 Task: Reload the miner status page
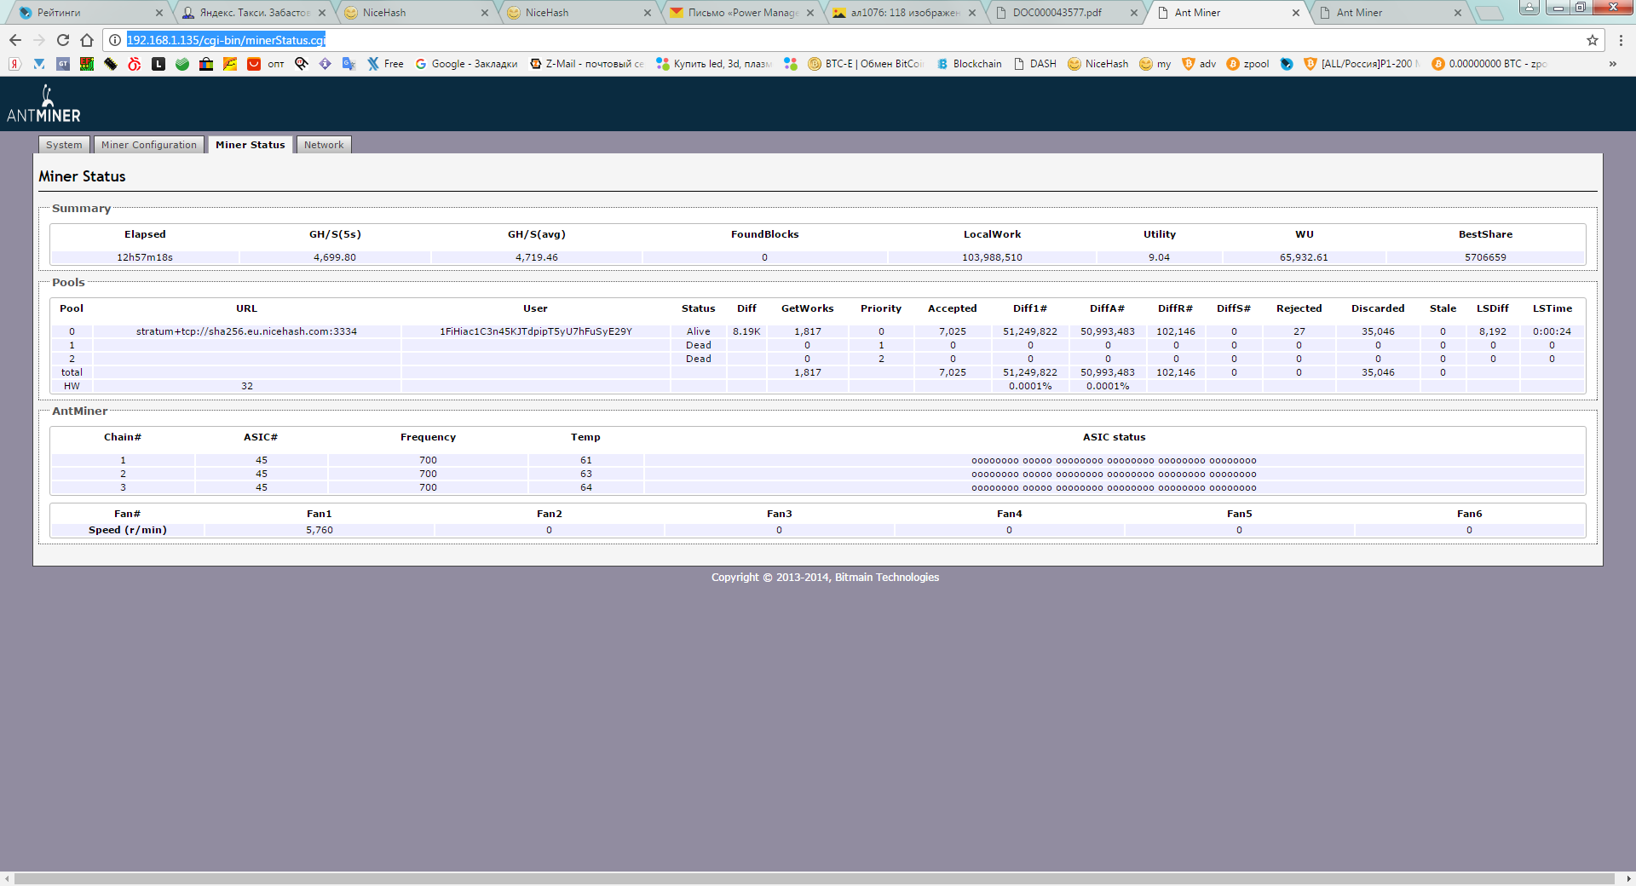click(63, 40)
